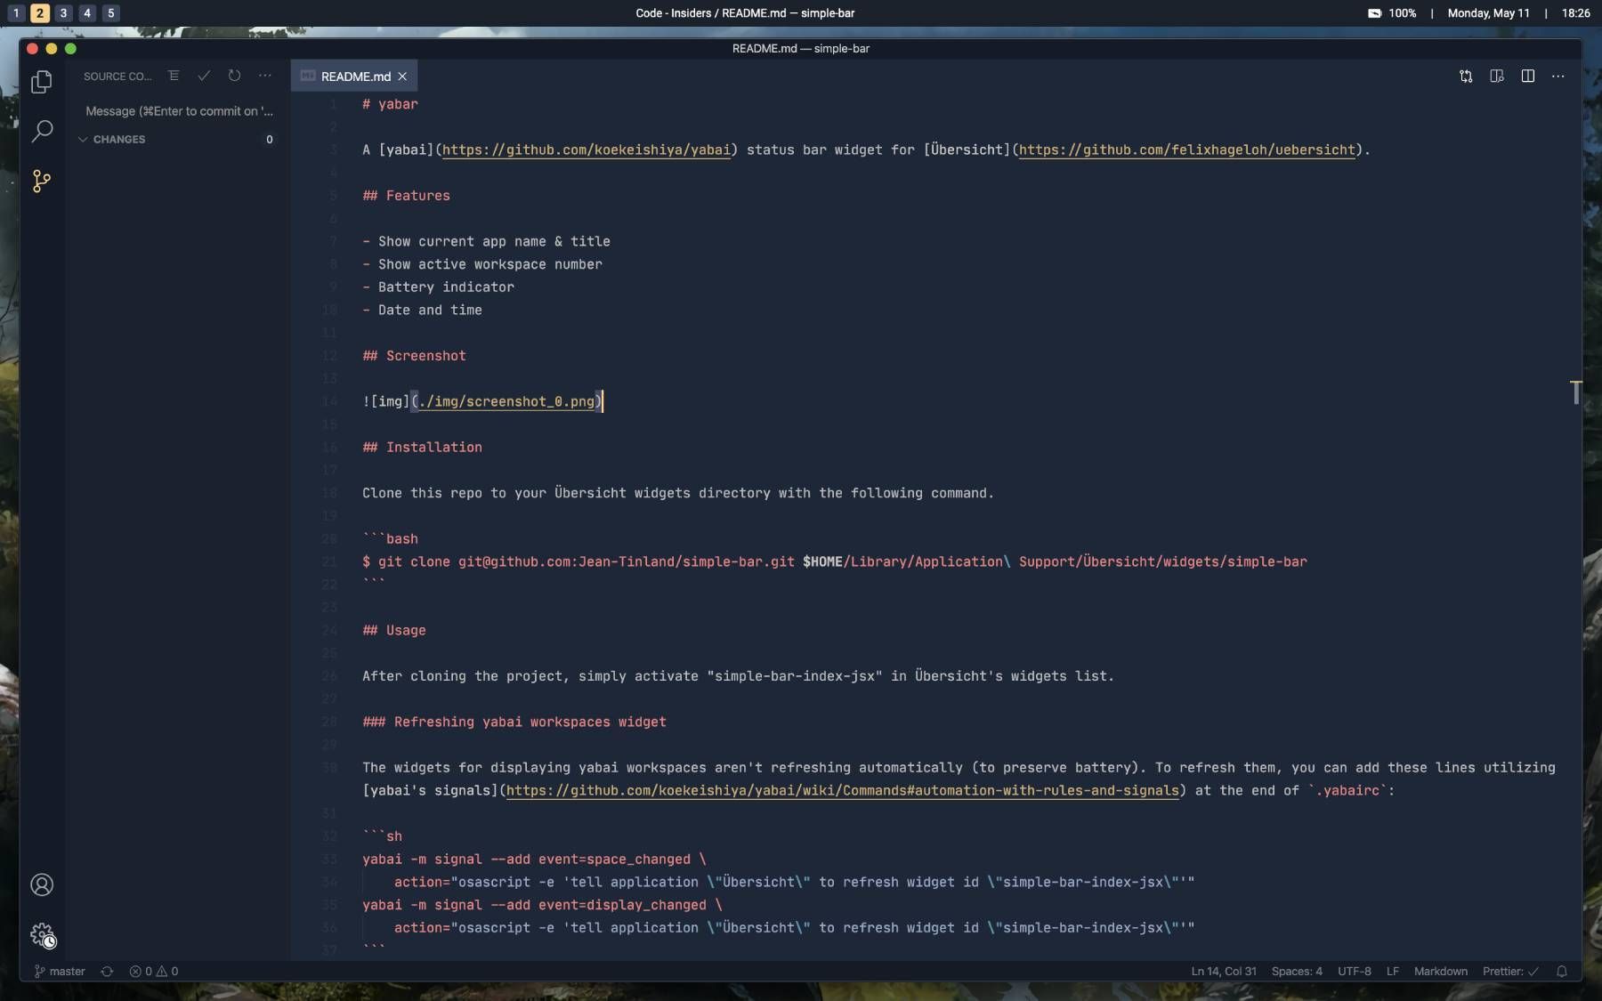
Task: Click 'Date and time' list line
Action: (x=422, y=311)
